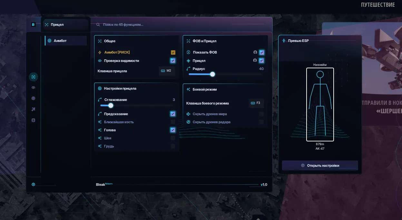Image resolution: width=402 pixels, height=220 pixels.
Task: Click the magnifying glass search icon
Action: (x=98, y=25)
